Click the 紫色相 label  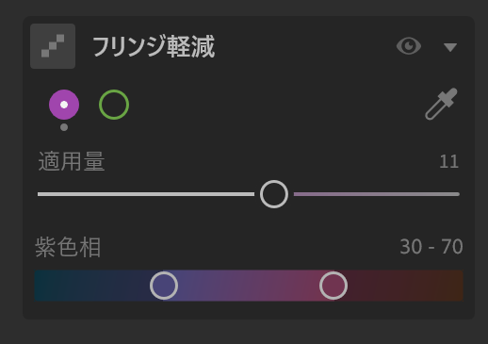pyautogui.click(x=68, y=247)
